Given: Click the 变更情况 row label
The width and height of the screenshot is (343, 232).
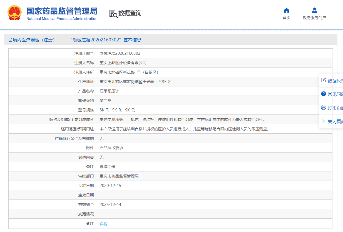Looking at the screenshot, I should point(86,214).
